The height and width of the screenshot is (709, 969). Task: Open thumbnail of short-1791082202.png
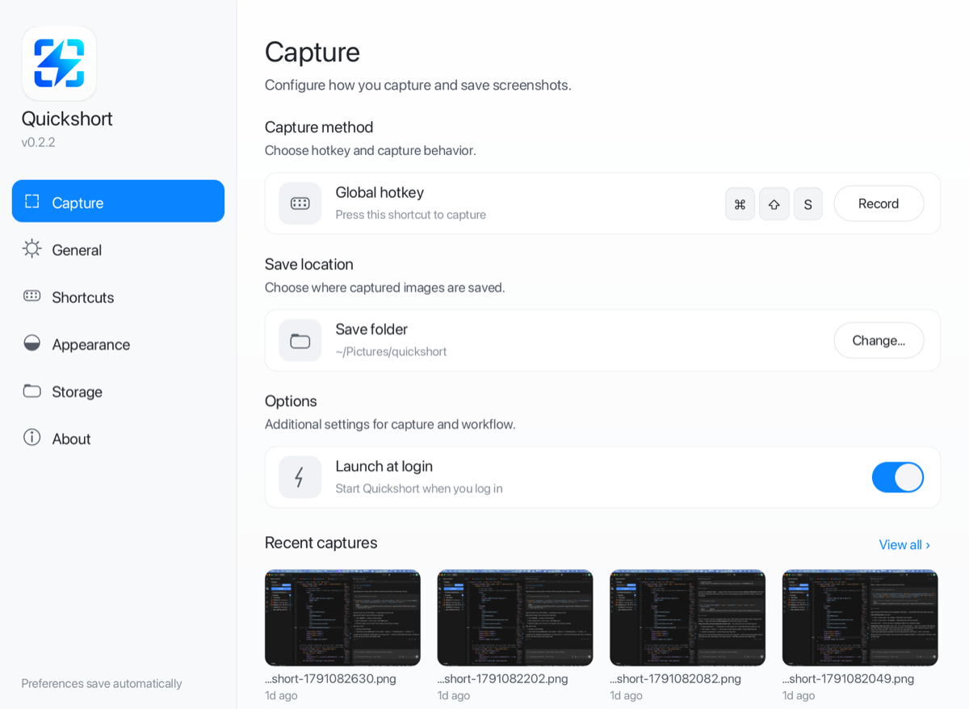pos(515,618)
